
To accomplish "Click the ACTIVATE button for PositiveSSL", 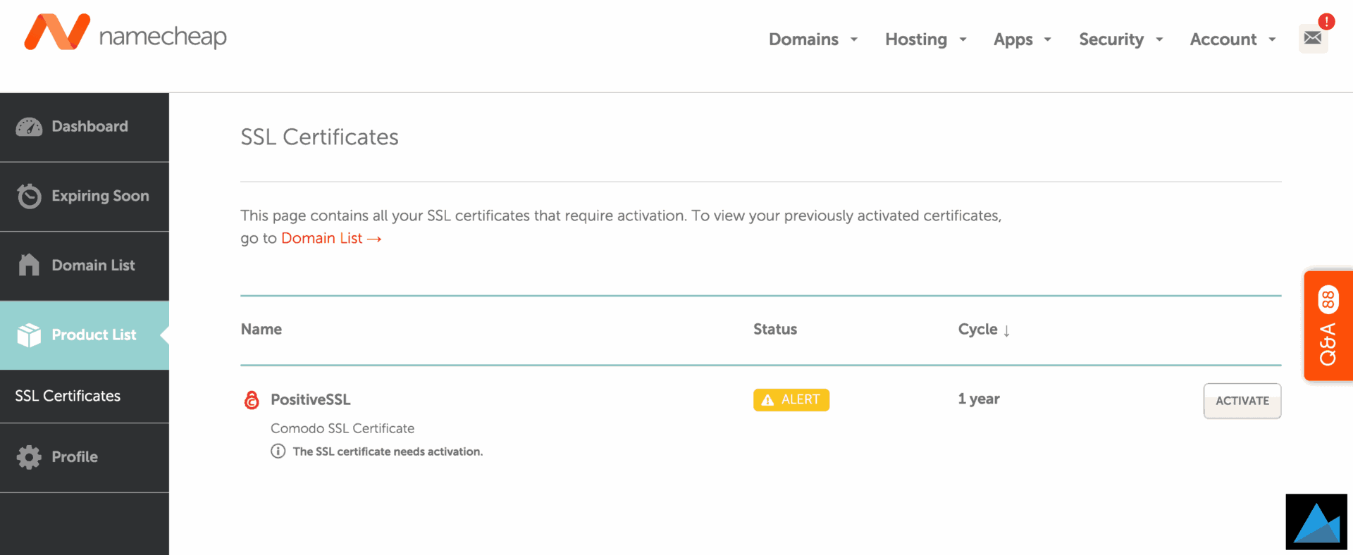I will pos(1242,401).
